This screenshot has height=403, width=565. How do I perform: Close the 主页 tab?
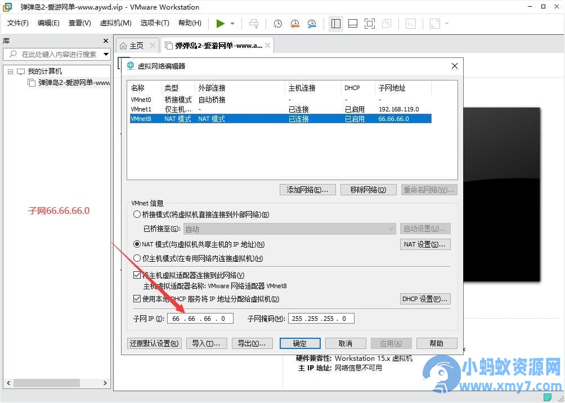(153, 46)
